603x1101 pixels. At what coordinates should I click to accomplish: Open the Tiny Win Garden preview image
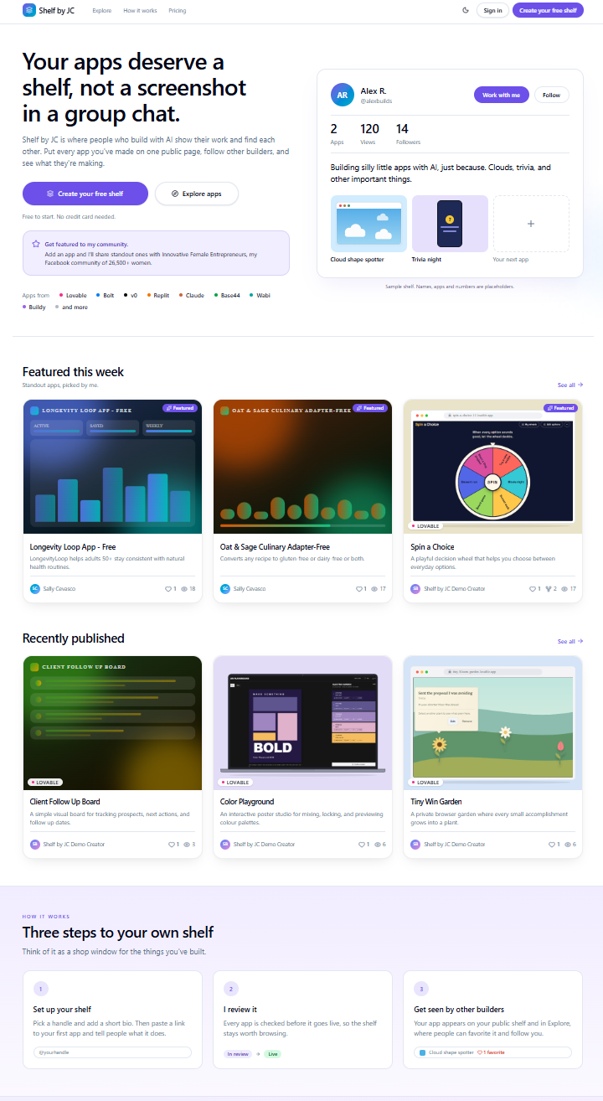tap(492, 723)
